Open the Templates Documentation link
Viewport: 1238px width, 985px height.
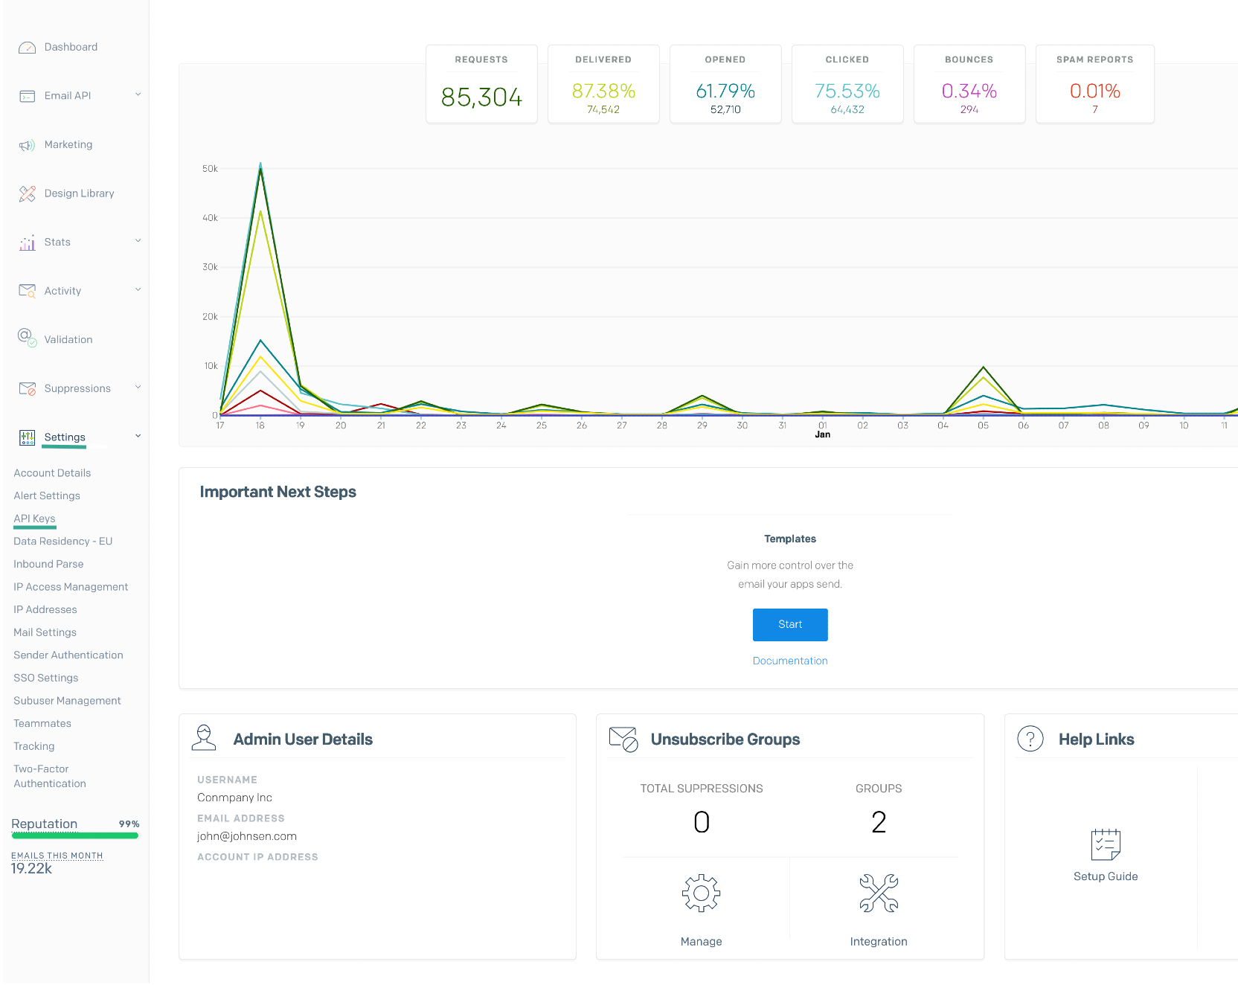pos(790,661)
